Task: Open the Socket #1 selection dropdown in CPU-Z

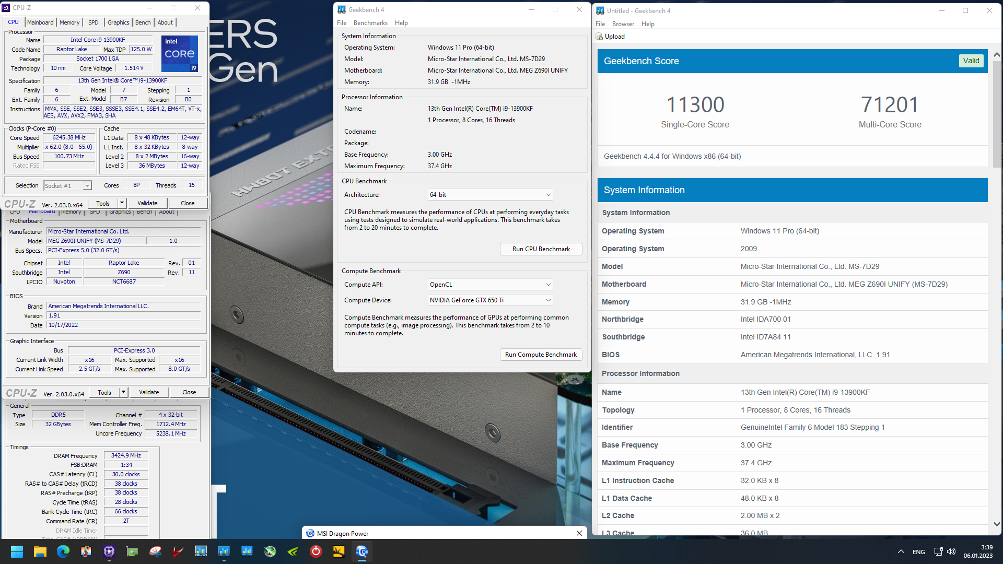Action: pyautogui.click(x=68, y=186)
